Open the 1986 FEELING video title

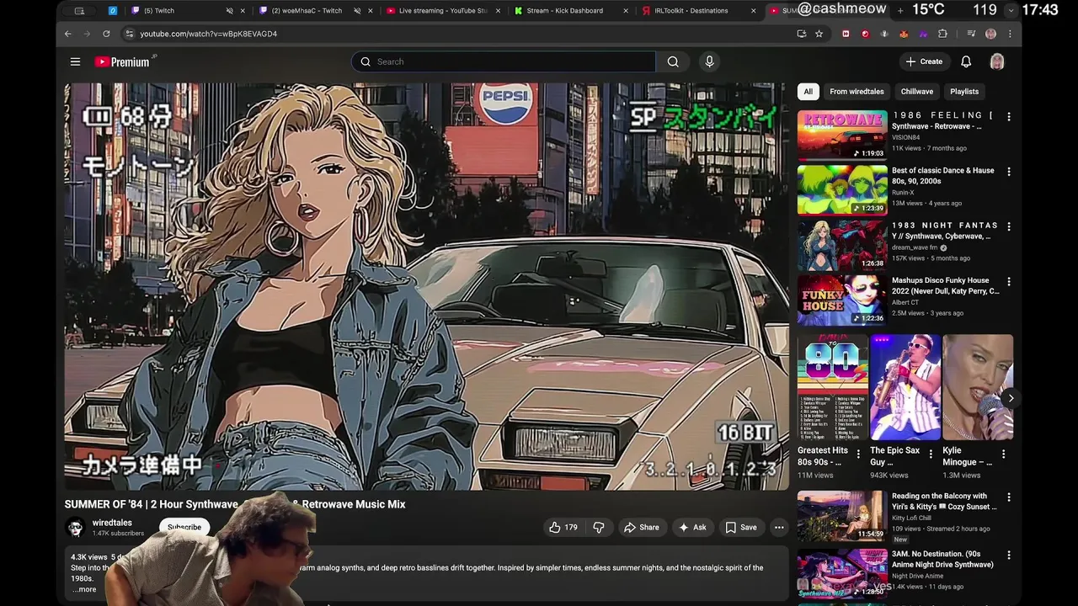(x=943, y=120)
